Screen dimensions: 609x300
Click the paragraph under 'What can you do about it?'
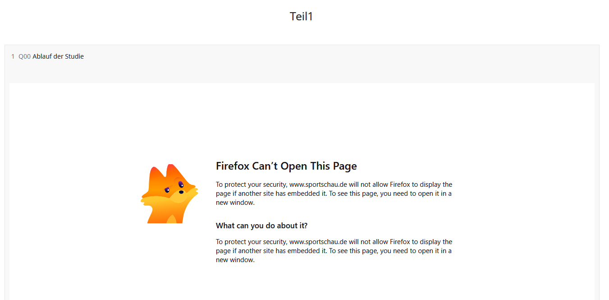tap(334, 251)
